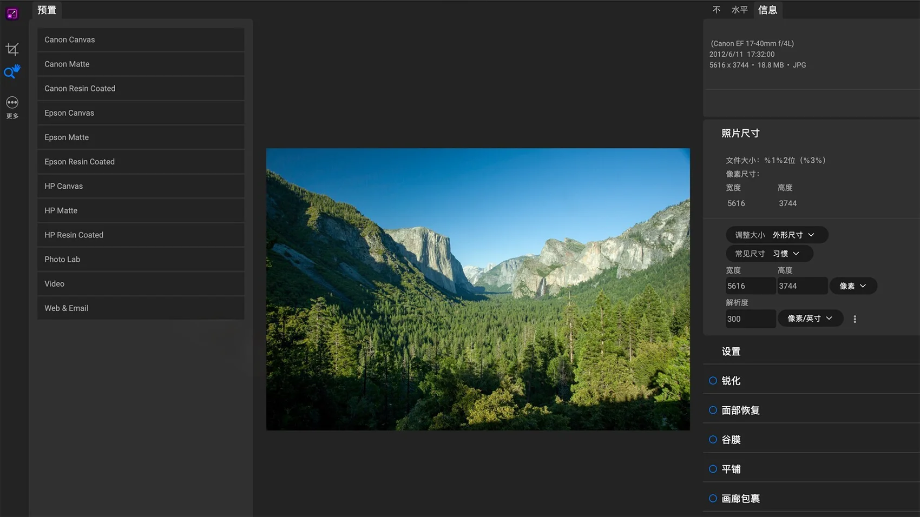The image size is (920, 517).
Task: Open the 调整大小 外形尺寸 dropdown
Action: point(777,235)
